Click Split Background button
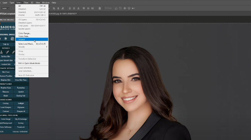 tap(6, 123)
